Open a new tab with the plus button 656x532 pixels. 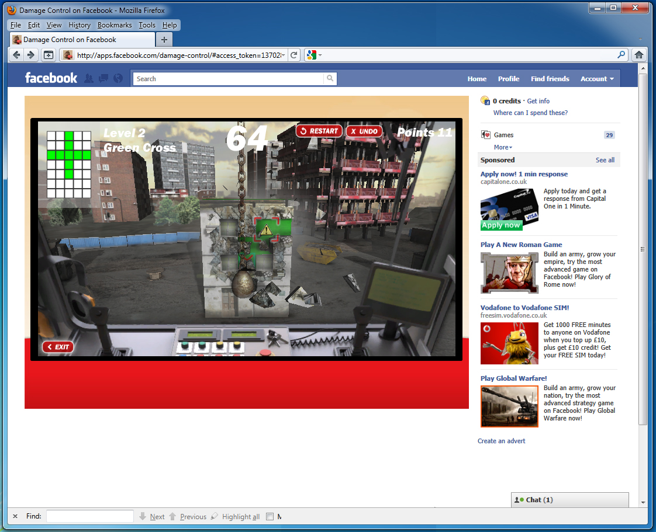pos(164,40)
